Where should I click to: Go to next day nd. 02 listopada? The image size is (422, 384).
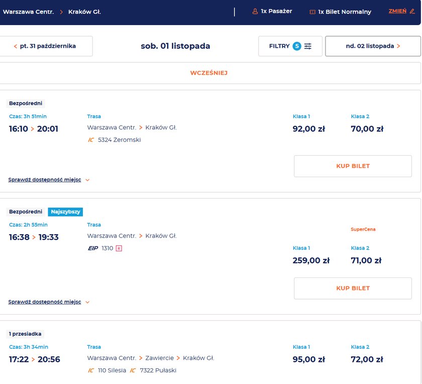[x=373, y=46]
